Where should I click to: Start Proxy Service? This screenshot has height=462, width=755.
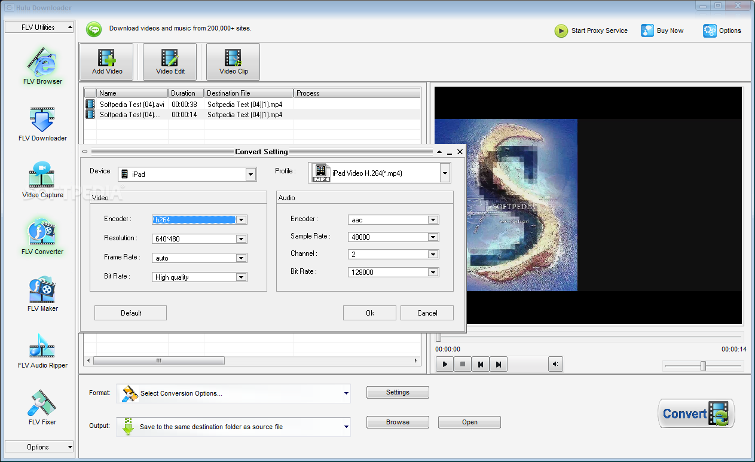point(591,30)
